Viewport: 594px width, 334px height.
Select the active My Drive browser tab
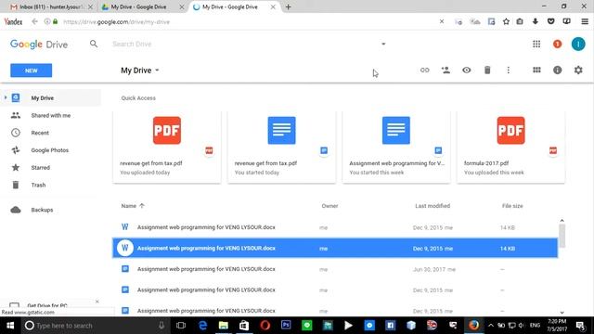(x=234, y=6)
